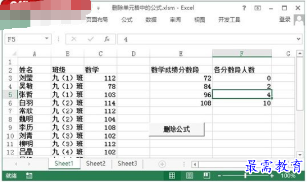The width and height of the screenshot is (307, 182).
Task: Click the Enter checkmark in formula bar
Action: click(x=91, y=39)
